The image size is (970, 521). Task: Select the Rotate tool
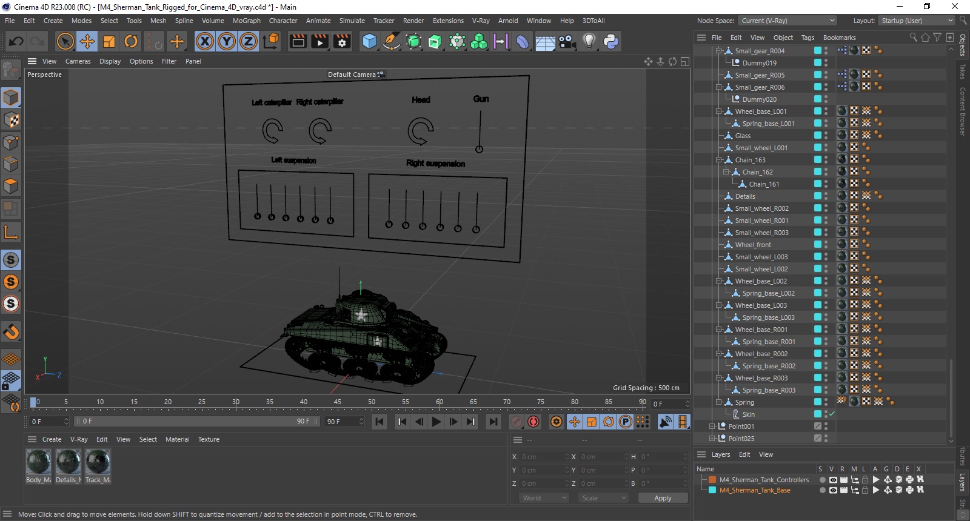coord(131,41)
